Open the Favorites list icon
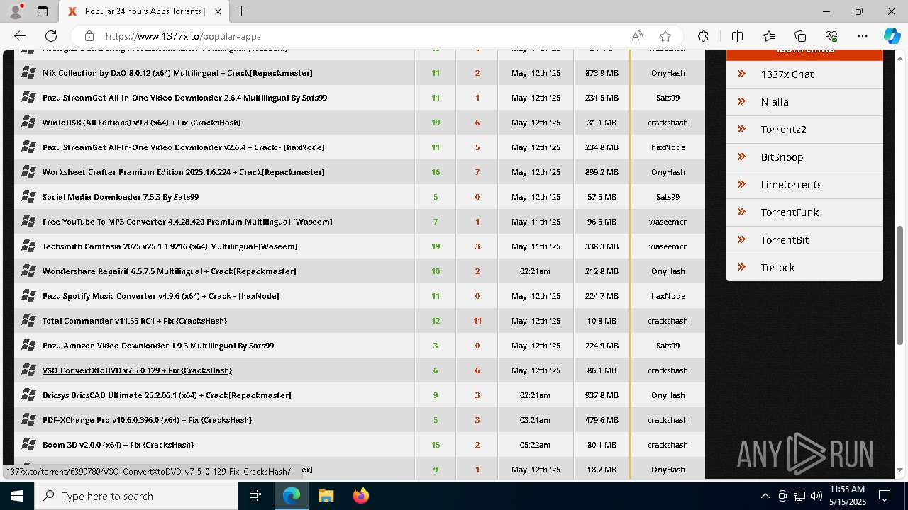This screenshot has height=510, width=908. [769, 36]
